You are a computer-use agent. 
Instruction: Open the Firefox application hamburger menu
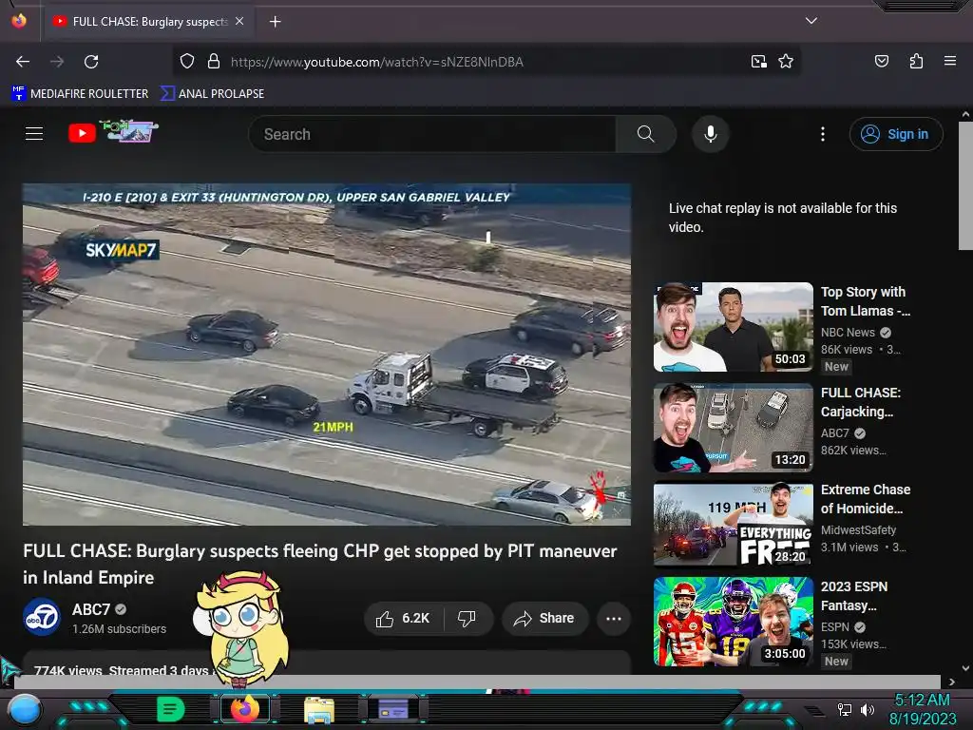(x=949, y=61)
